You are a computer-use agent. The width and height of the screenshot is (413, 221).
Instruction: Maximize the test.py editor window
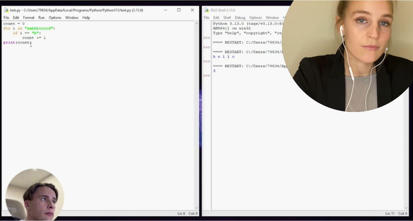click(179, 10)
